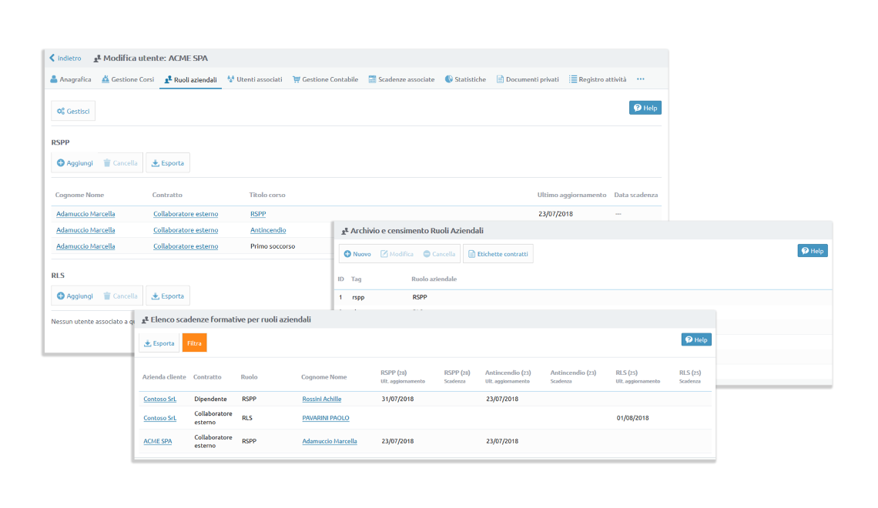Expand the more tabs ellipsis menu
Screen dimensions: 878x508
640,79
